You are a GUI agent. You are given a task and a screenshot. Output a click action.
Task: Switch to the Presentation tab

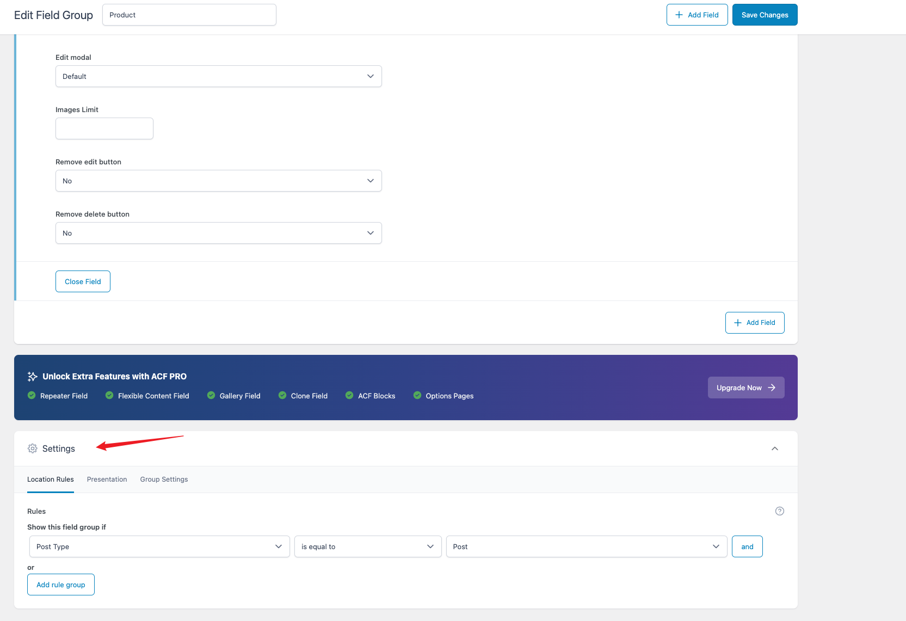pyautogui.click(x=107, y=479)
